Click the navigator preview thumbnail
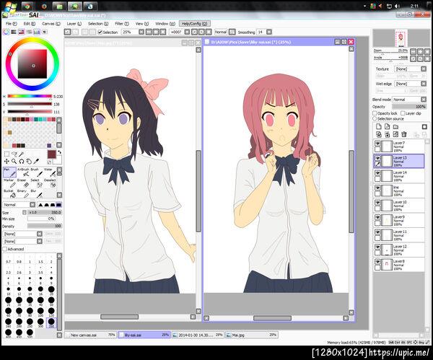433x360 pixels. pyautogui.click(x=400, y=38)
